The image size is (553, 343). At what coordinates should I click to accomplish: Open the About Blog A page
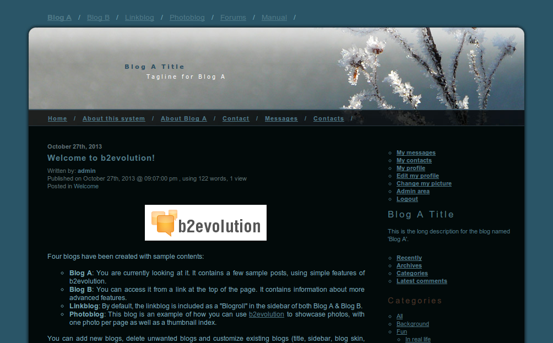(x=184, y=118)
